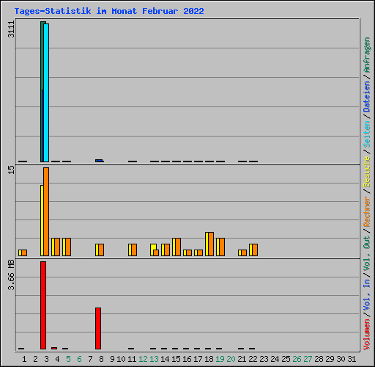Click the yellow Besuche legend label

click(367, 172)
